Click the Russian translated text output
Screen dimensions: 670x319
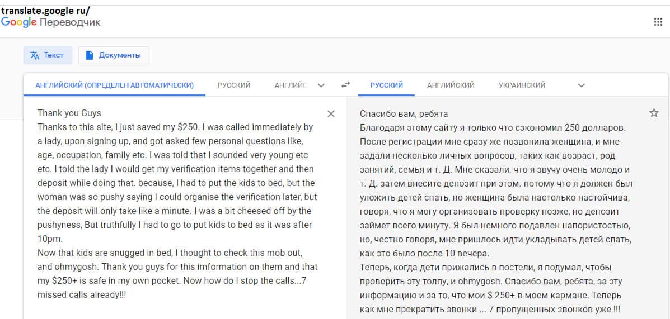click(x=495, y=211)
